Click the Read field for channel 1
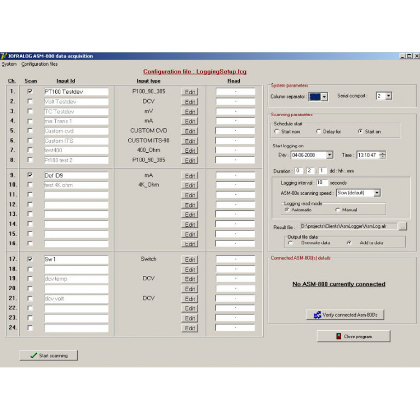This screenshot has width=420, height=420. coord(235,91)
